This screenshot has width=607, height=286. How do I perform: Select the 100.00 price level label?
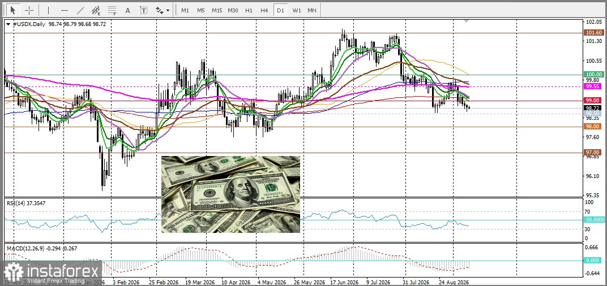[594, 74]
